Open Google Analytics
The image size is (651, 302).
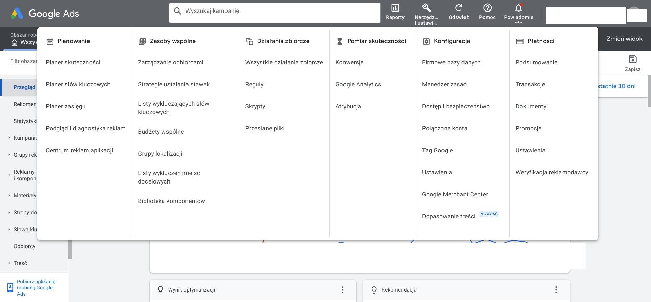[358, 84]
